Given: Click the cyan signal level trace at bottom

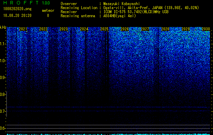Looking at the screenshot, I should (x=108, y=134).
